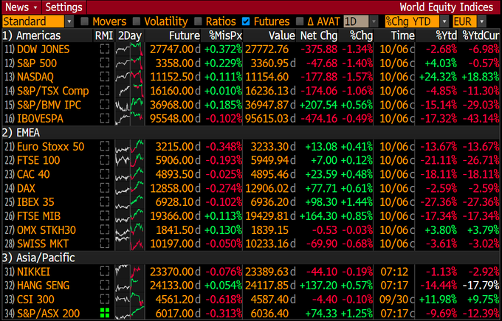
Task: Sort by the Net Chg column header
Action: point(319,35)
